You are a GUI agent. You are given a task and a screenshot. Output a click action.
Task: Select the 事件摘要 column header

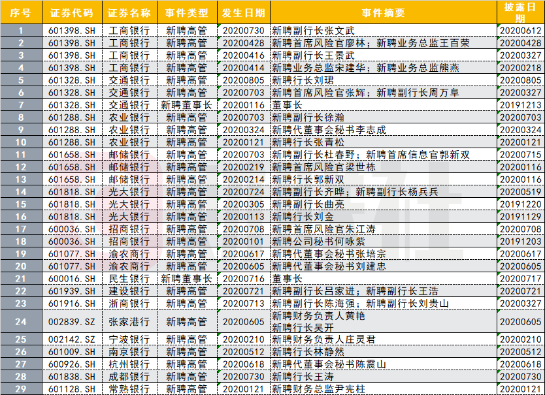[384, 12]
